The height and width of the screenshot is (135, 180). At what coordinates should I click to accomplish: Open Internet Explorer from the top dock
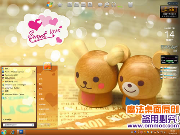coord(107,5)
